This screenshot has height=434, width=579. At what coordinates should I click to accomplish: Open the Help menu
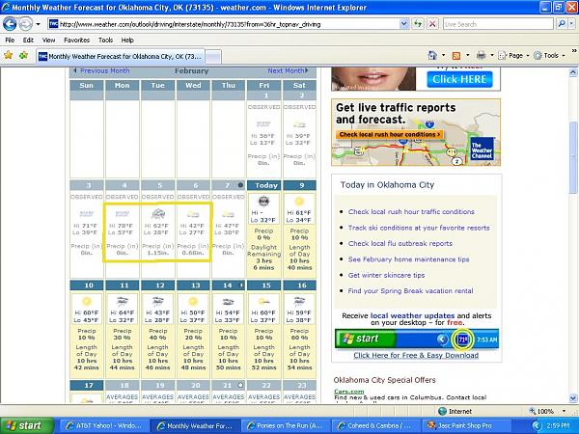coord(127,40)
